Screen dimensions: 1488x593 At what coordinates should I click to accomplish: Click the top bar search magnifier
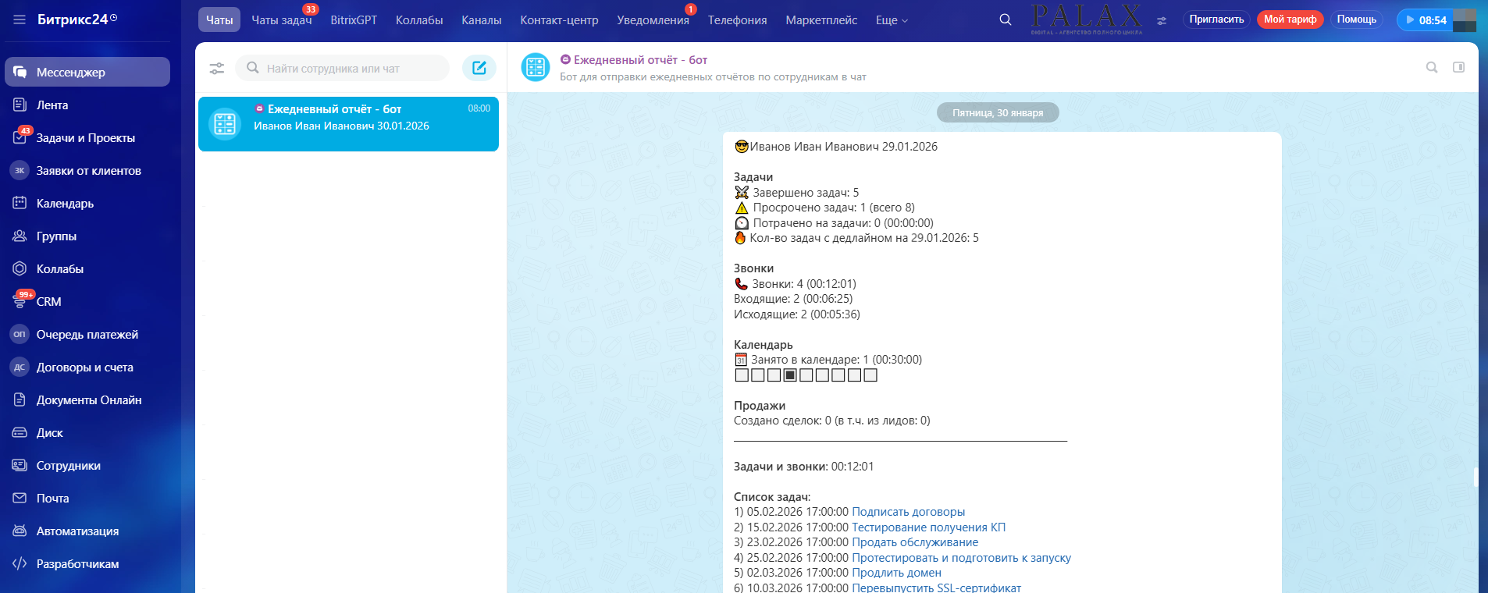(1006, 20)
